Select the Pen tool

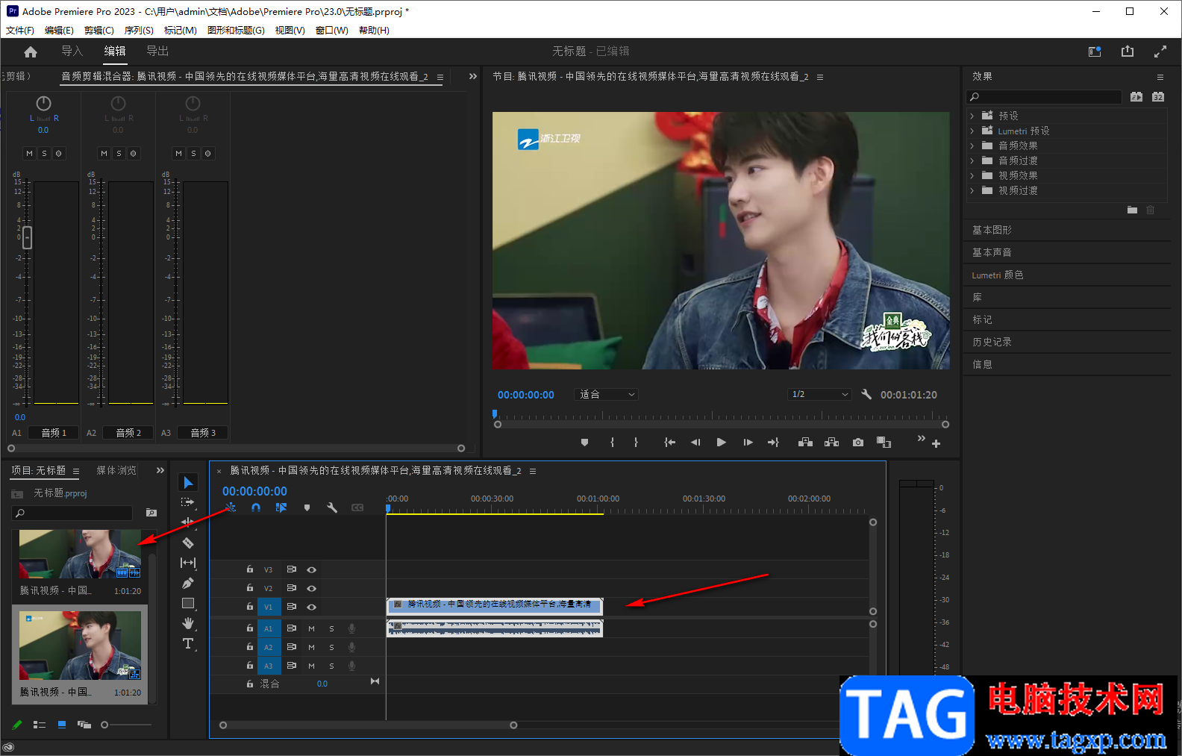tap(188, 583)
